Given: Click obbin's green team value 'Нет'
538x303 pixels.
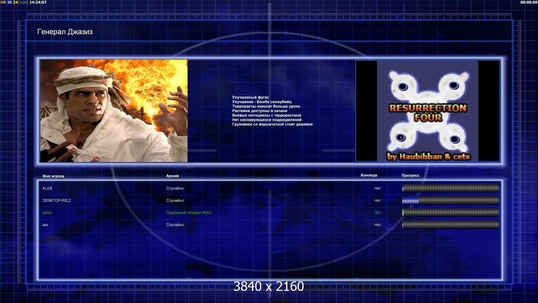Looking at the screenshot, I should [x=378, y=213].
